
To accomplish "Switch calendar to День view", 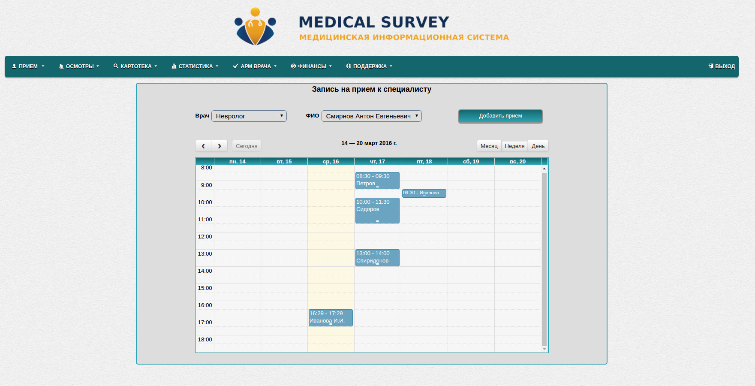I will (x=538, y=146).
